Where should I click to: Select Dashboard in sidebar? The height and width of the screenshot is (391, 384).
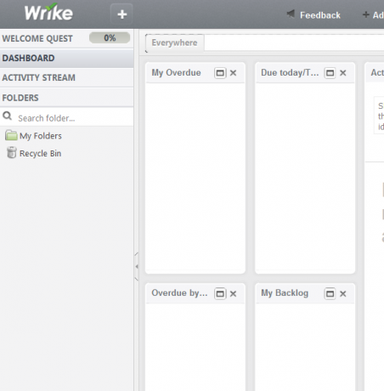(66, 58)
